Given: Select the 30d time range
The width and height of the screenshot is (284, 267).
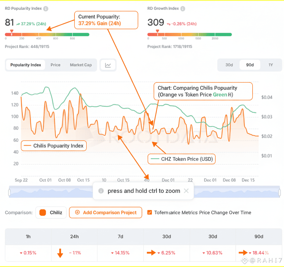Looking at the screenshot, I should click(229, 65).
